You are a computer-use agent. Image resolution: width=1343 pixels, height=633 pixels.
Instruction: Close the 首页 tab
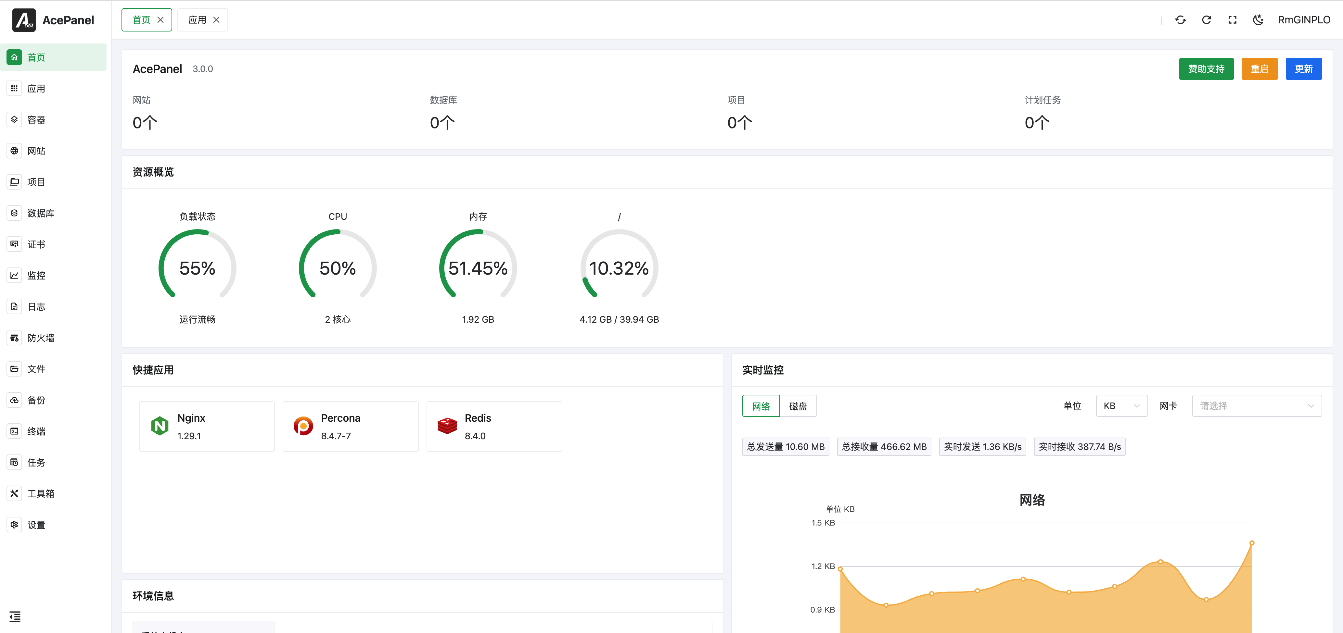pos(160,20)
